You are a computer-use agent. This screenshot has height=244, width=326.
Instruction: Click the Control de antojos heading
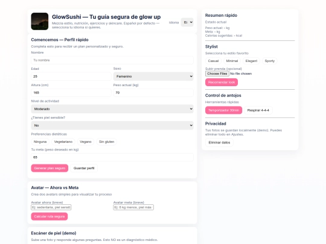pos(223,95)
